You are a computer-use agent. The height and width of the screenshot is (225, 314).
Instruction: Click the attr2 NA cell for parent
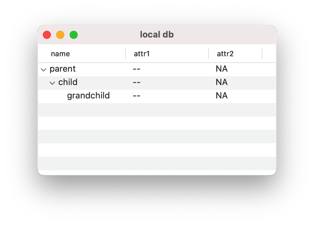[x=222, y=69]
